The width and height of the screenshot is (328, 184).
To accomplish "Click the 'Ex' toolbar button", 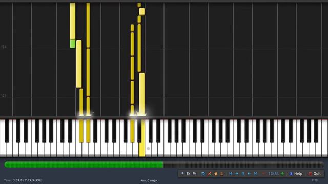I will tap(188, 174).
